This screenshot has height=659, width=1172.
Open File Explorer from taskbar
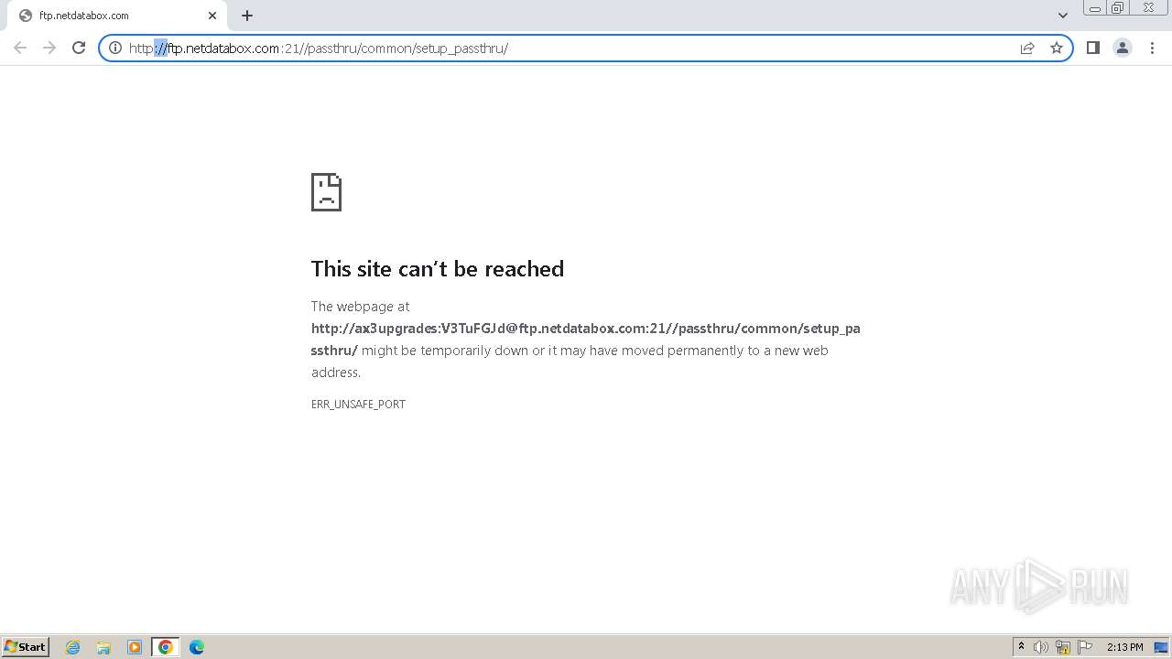click(103, 647)
